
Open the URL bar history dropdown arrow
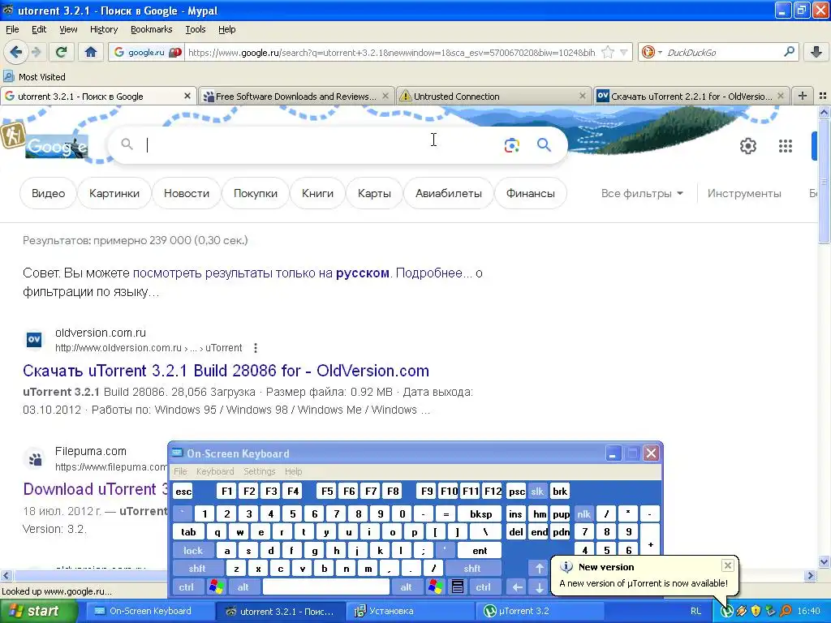tap(624, 52)
